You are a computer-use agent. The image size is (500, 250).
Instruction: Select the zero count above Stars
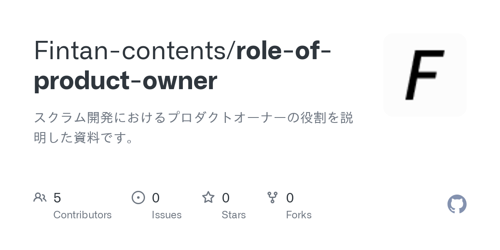pyautogui.click(x=225, y=198)
